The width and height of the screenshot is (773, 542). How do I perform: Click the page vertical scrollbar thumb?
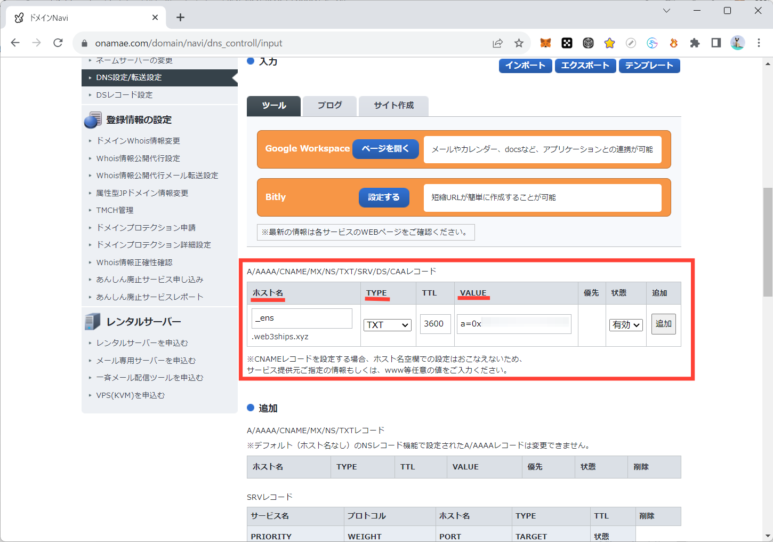768,242
